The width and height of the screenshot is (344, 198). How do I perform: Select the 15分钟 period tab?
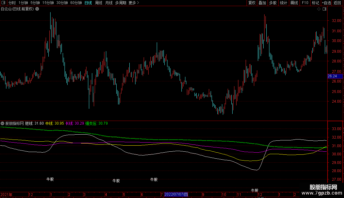[x=48, y=3]
